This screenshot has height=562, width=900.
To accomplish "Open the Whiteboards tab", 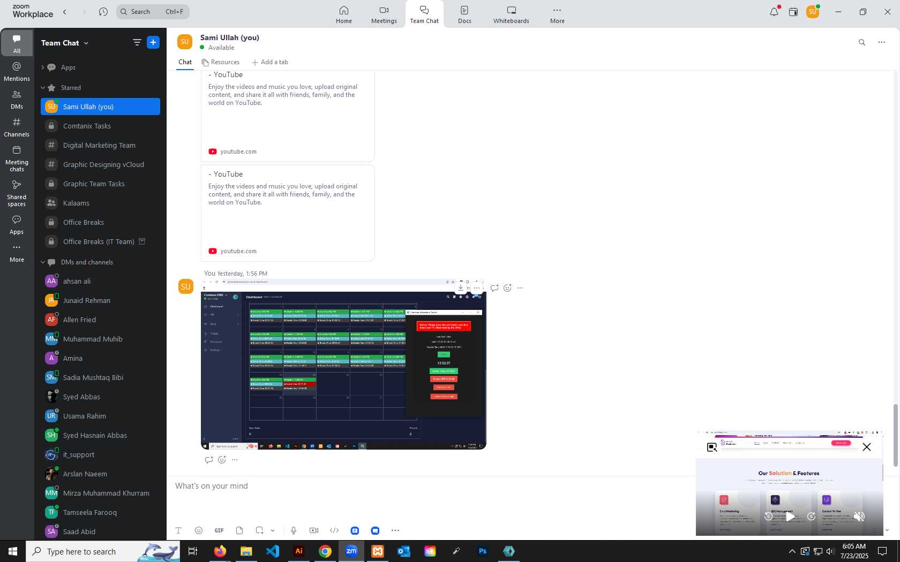I will (x=511, y=14).
